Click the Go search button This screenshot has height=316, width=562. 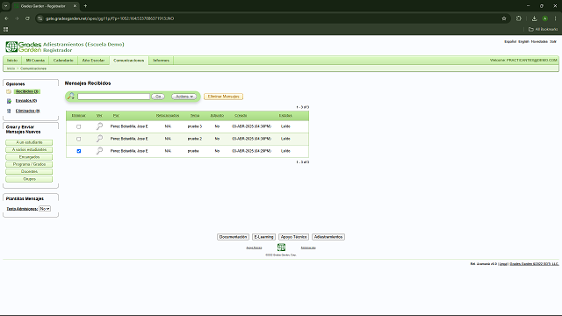[158, 97]
